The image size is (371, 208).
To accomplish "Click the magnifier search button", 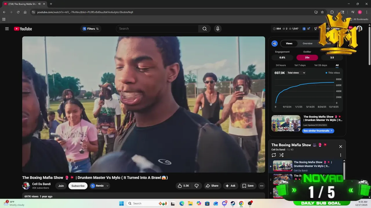I will (205, 29).
